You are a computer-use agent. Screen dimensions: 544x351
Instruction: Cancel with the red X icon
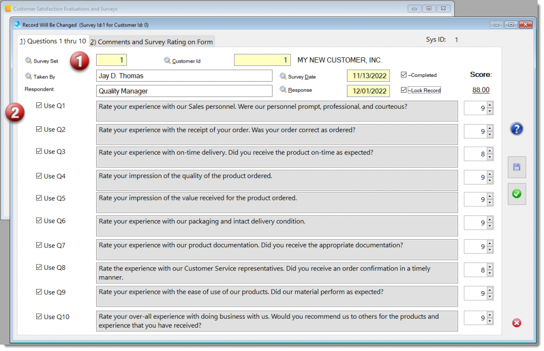tap(516, 323)
